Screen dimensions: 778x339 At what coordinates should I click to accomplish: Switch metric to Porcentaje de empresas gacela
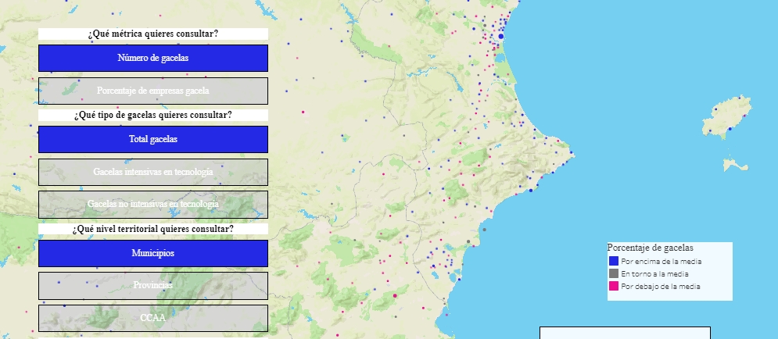point(153,91)
